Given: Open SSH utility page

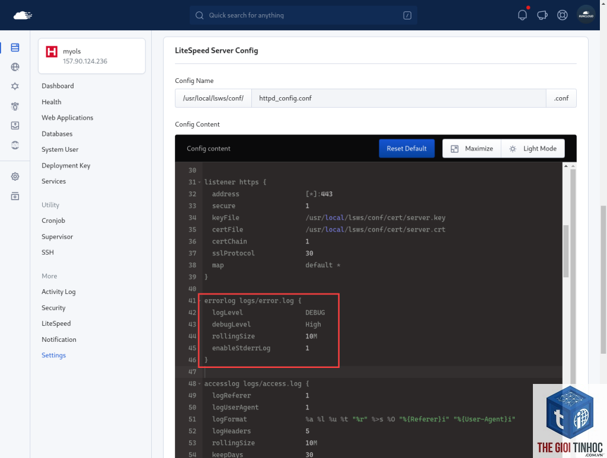Looking at the screenshot, I should point(47,252).
